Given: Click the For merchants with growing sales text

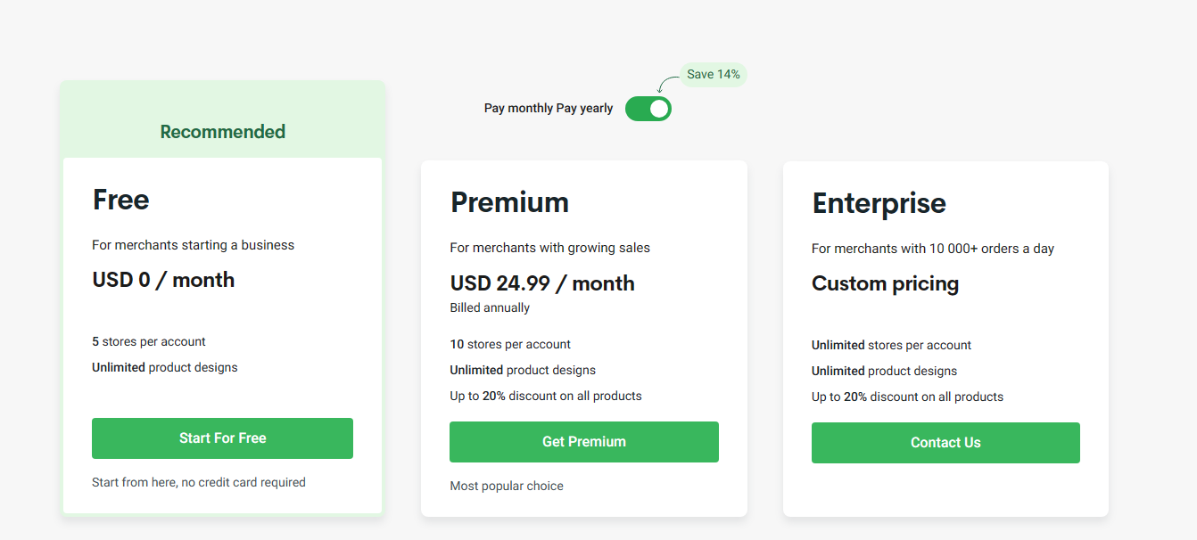Looking at the screenshot, I should tap(549, 248).
